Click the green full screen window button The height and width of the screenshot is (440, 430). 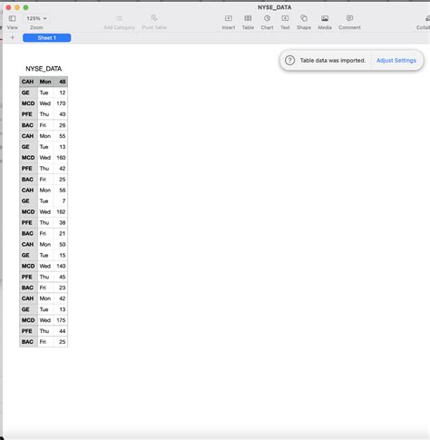coord(26,7)
